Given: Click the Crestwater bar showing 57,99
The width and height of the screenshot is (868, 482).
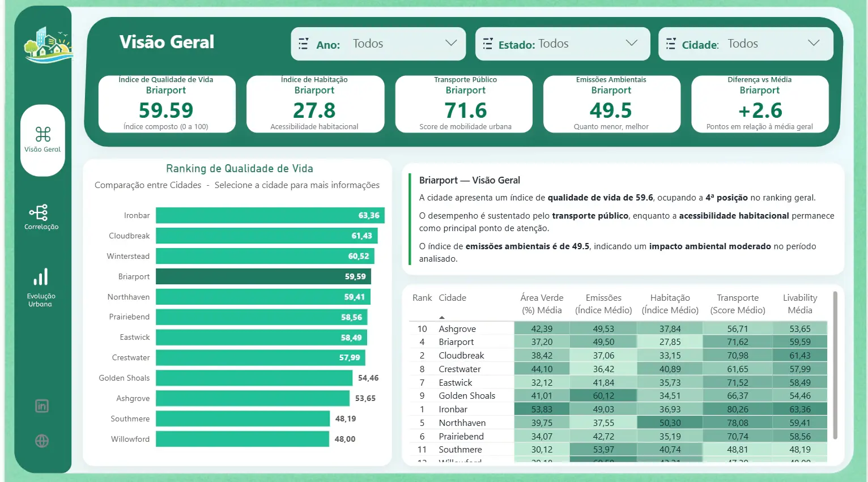Looking at the screenshot, I should 261,357.
